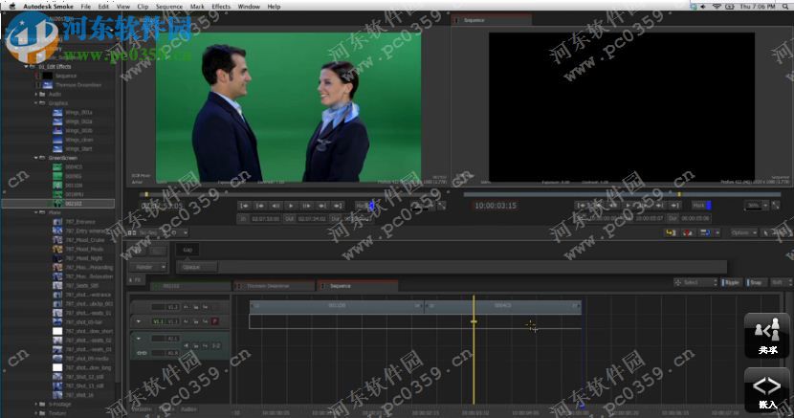The width and height of the screenshot is (794, 418).
Task: Click the Mark button in source viewer
Action: coord(361,206)
